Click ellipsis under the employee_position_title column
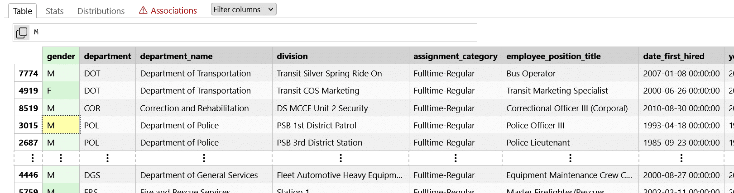The width and height of the screenshot is (734, 193). [570, 158]
